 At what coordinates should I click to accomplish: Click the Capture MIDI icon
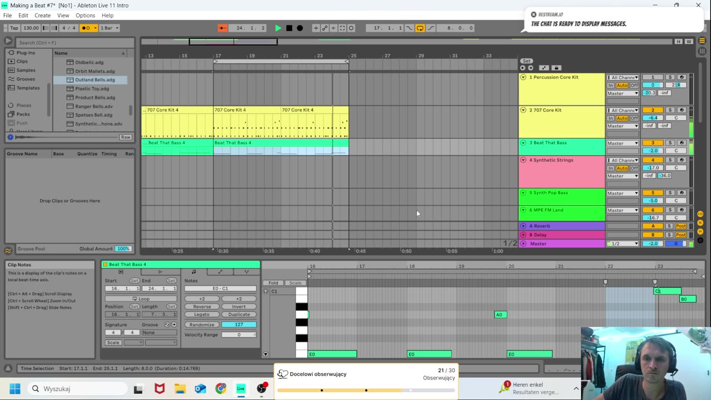[342, 28]
